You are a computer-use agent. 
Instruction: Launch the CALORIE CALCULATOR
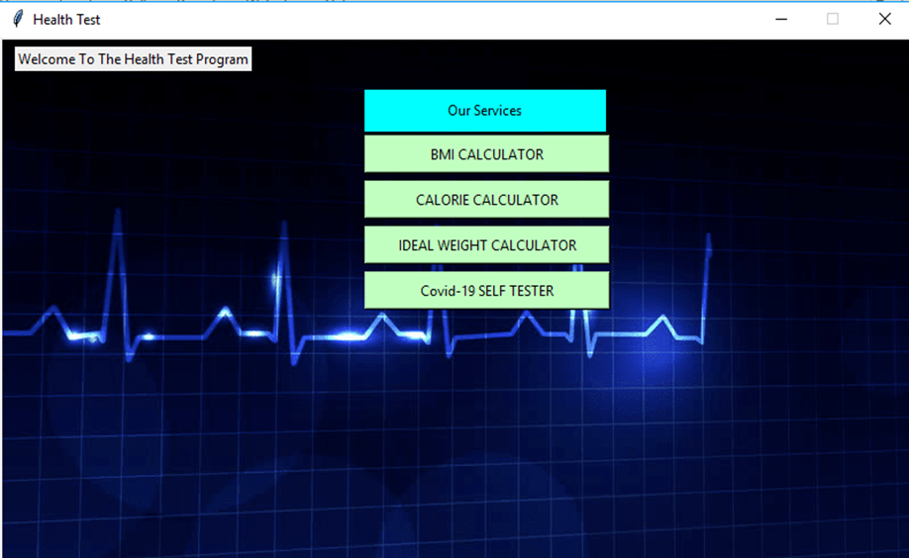point(486,199)
